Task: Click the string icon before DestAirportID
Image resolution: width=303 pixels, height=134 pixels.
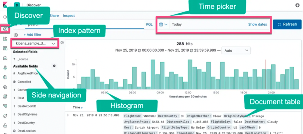Action: click(x=14, y=106)
